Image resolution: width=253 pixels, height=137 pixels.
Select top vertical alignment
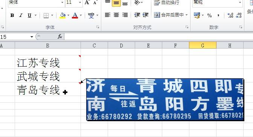click(x=108, y=2)
